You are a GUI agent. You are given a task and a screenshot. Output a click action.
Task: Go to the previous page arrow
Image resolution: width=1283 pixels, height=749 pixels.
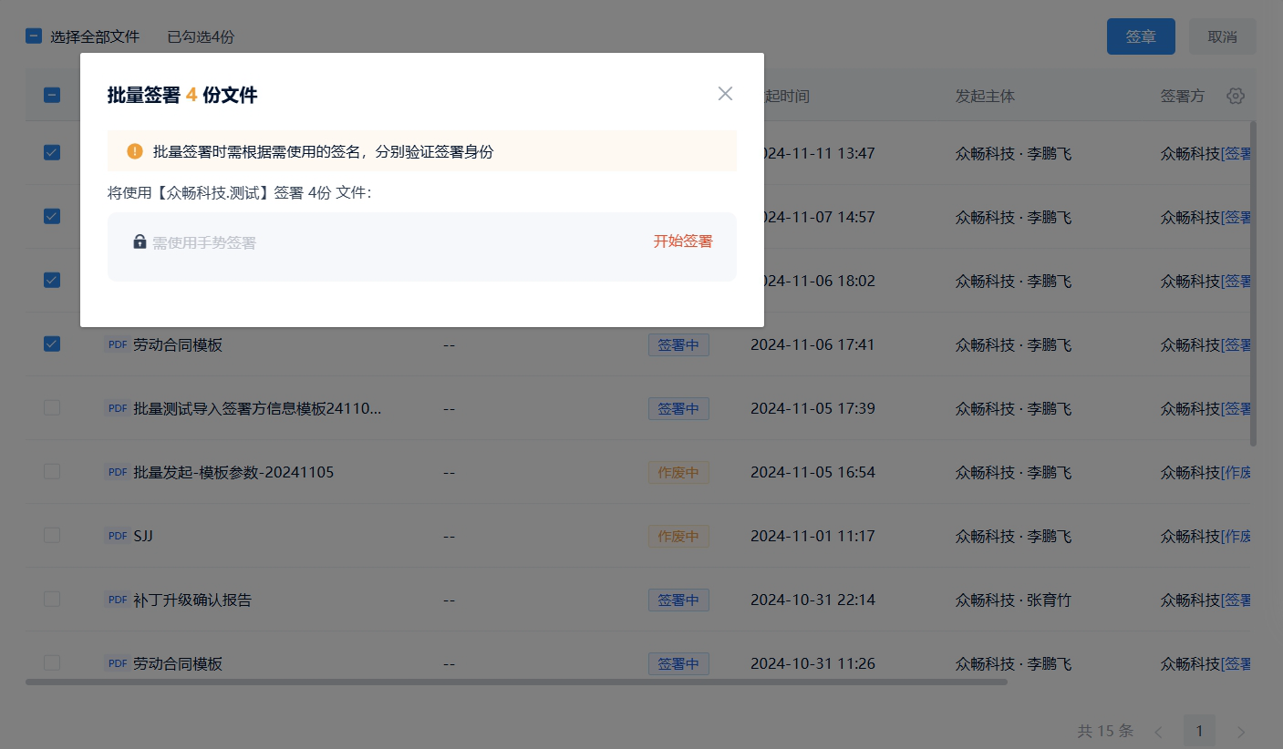pos(1158,731)
